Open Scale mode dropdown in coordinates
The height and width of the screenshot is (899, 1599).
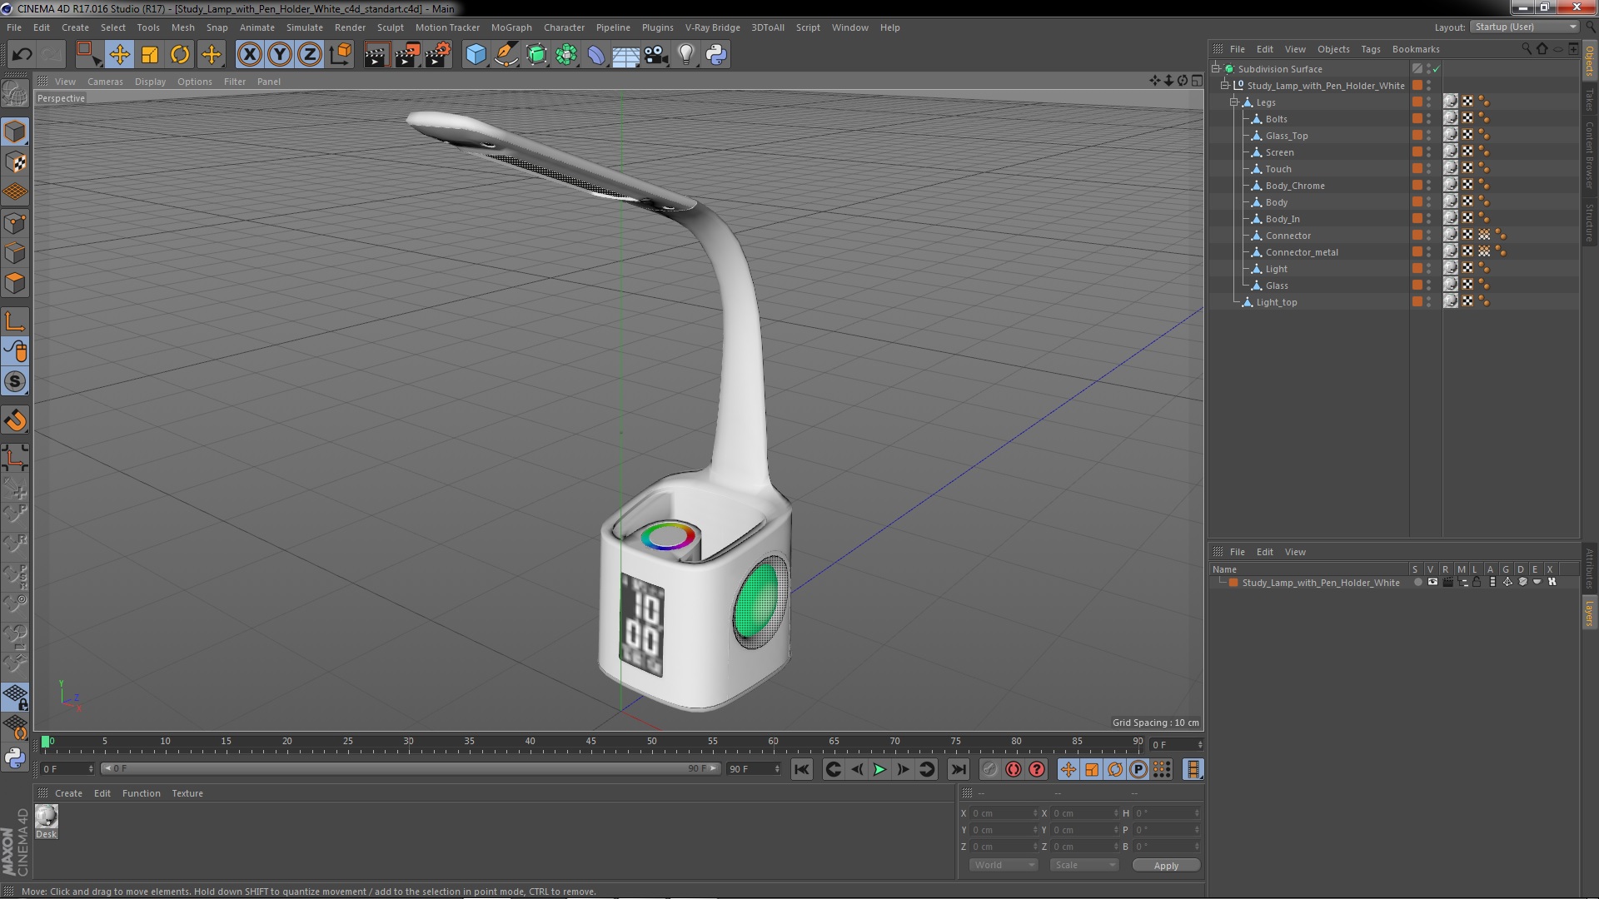point(1084,866)
